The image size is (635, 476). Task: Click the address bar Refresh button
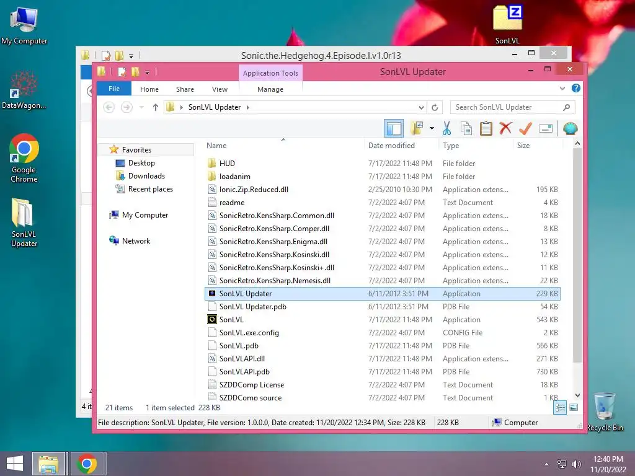tap(435, 107)
